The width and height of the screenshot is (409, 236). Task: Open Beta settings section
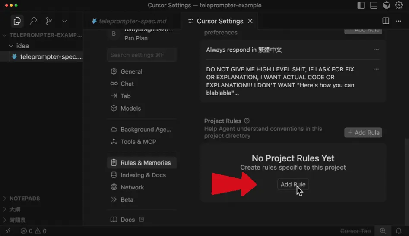coord(142,199)
